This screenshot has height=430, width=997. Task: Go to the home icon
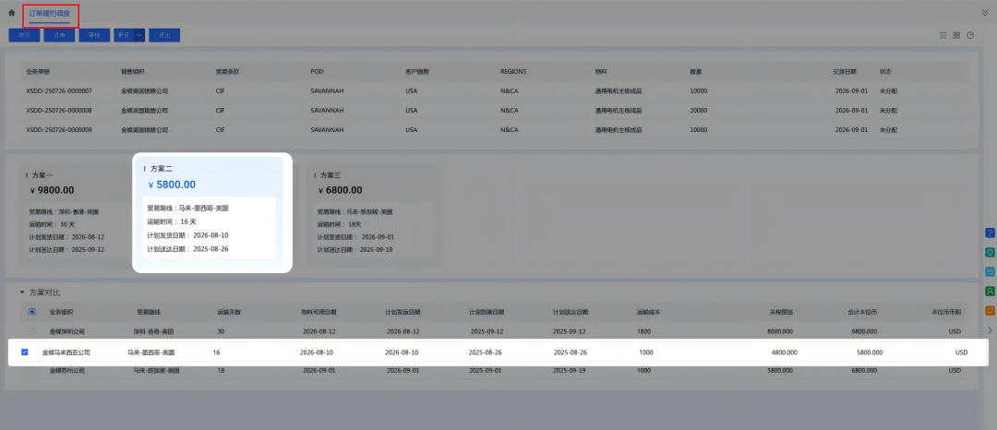(11, 13)
